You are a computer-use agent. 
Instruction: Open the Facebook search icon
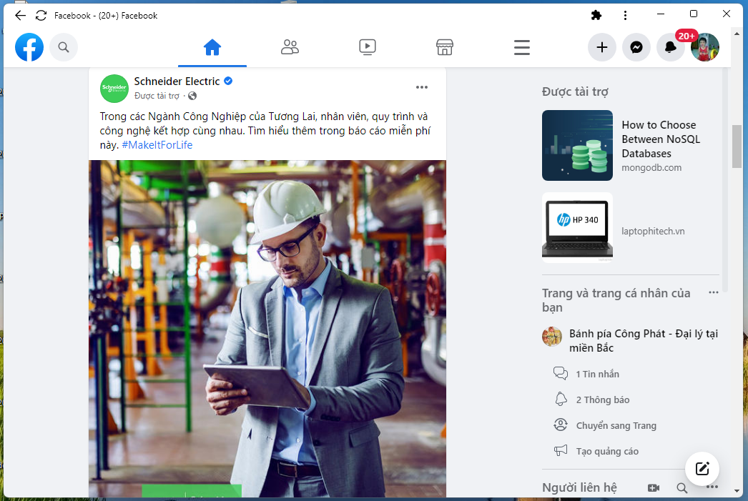64,47
